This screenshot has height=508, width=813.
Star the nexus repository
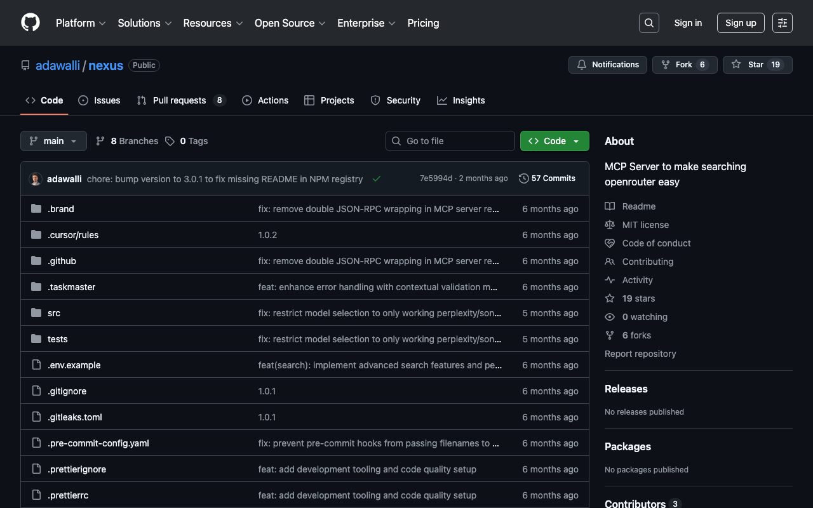tap(756, 65)
